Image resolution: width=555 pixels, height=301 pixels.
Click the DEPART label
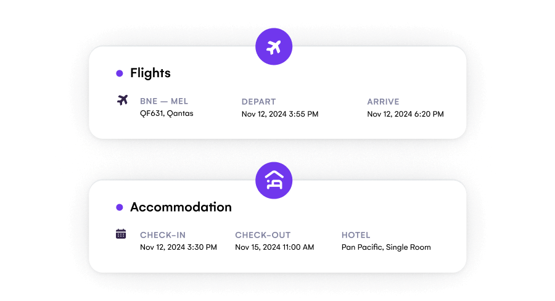pos(258,101)
